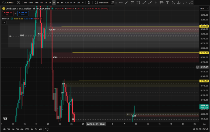
Task: Open the go to date calendar icon
Action: pyautogui.click(x=47, y=129)
